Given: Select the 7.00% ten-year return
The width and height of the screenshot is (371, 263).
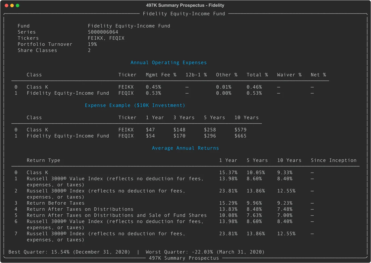Looking at the screenshot, I should pos(285,215).
